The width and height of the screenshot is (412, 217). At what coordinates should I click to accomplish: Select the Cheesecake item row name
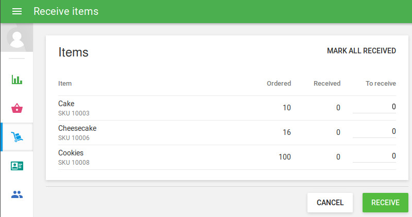click(x=77, y=128)
